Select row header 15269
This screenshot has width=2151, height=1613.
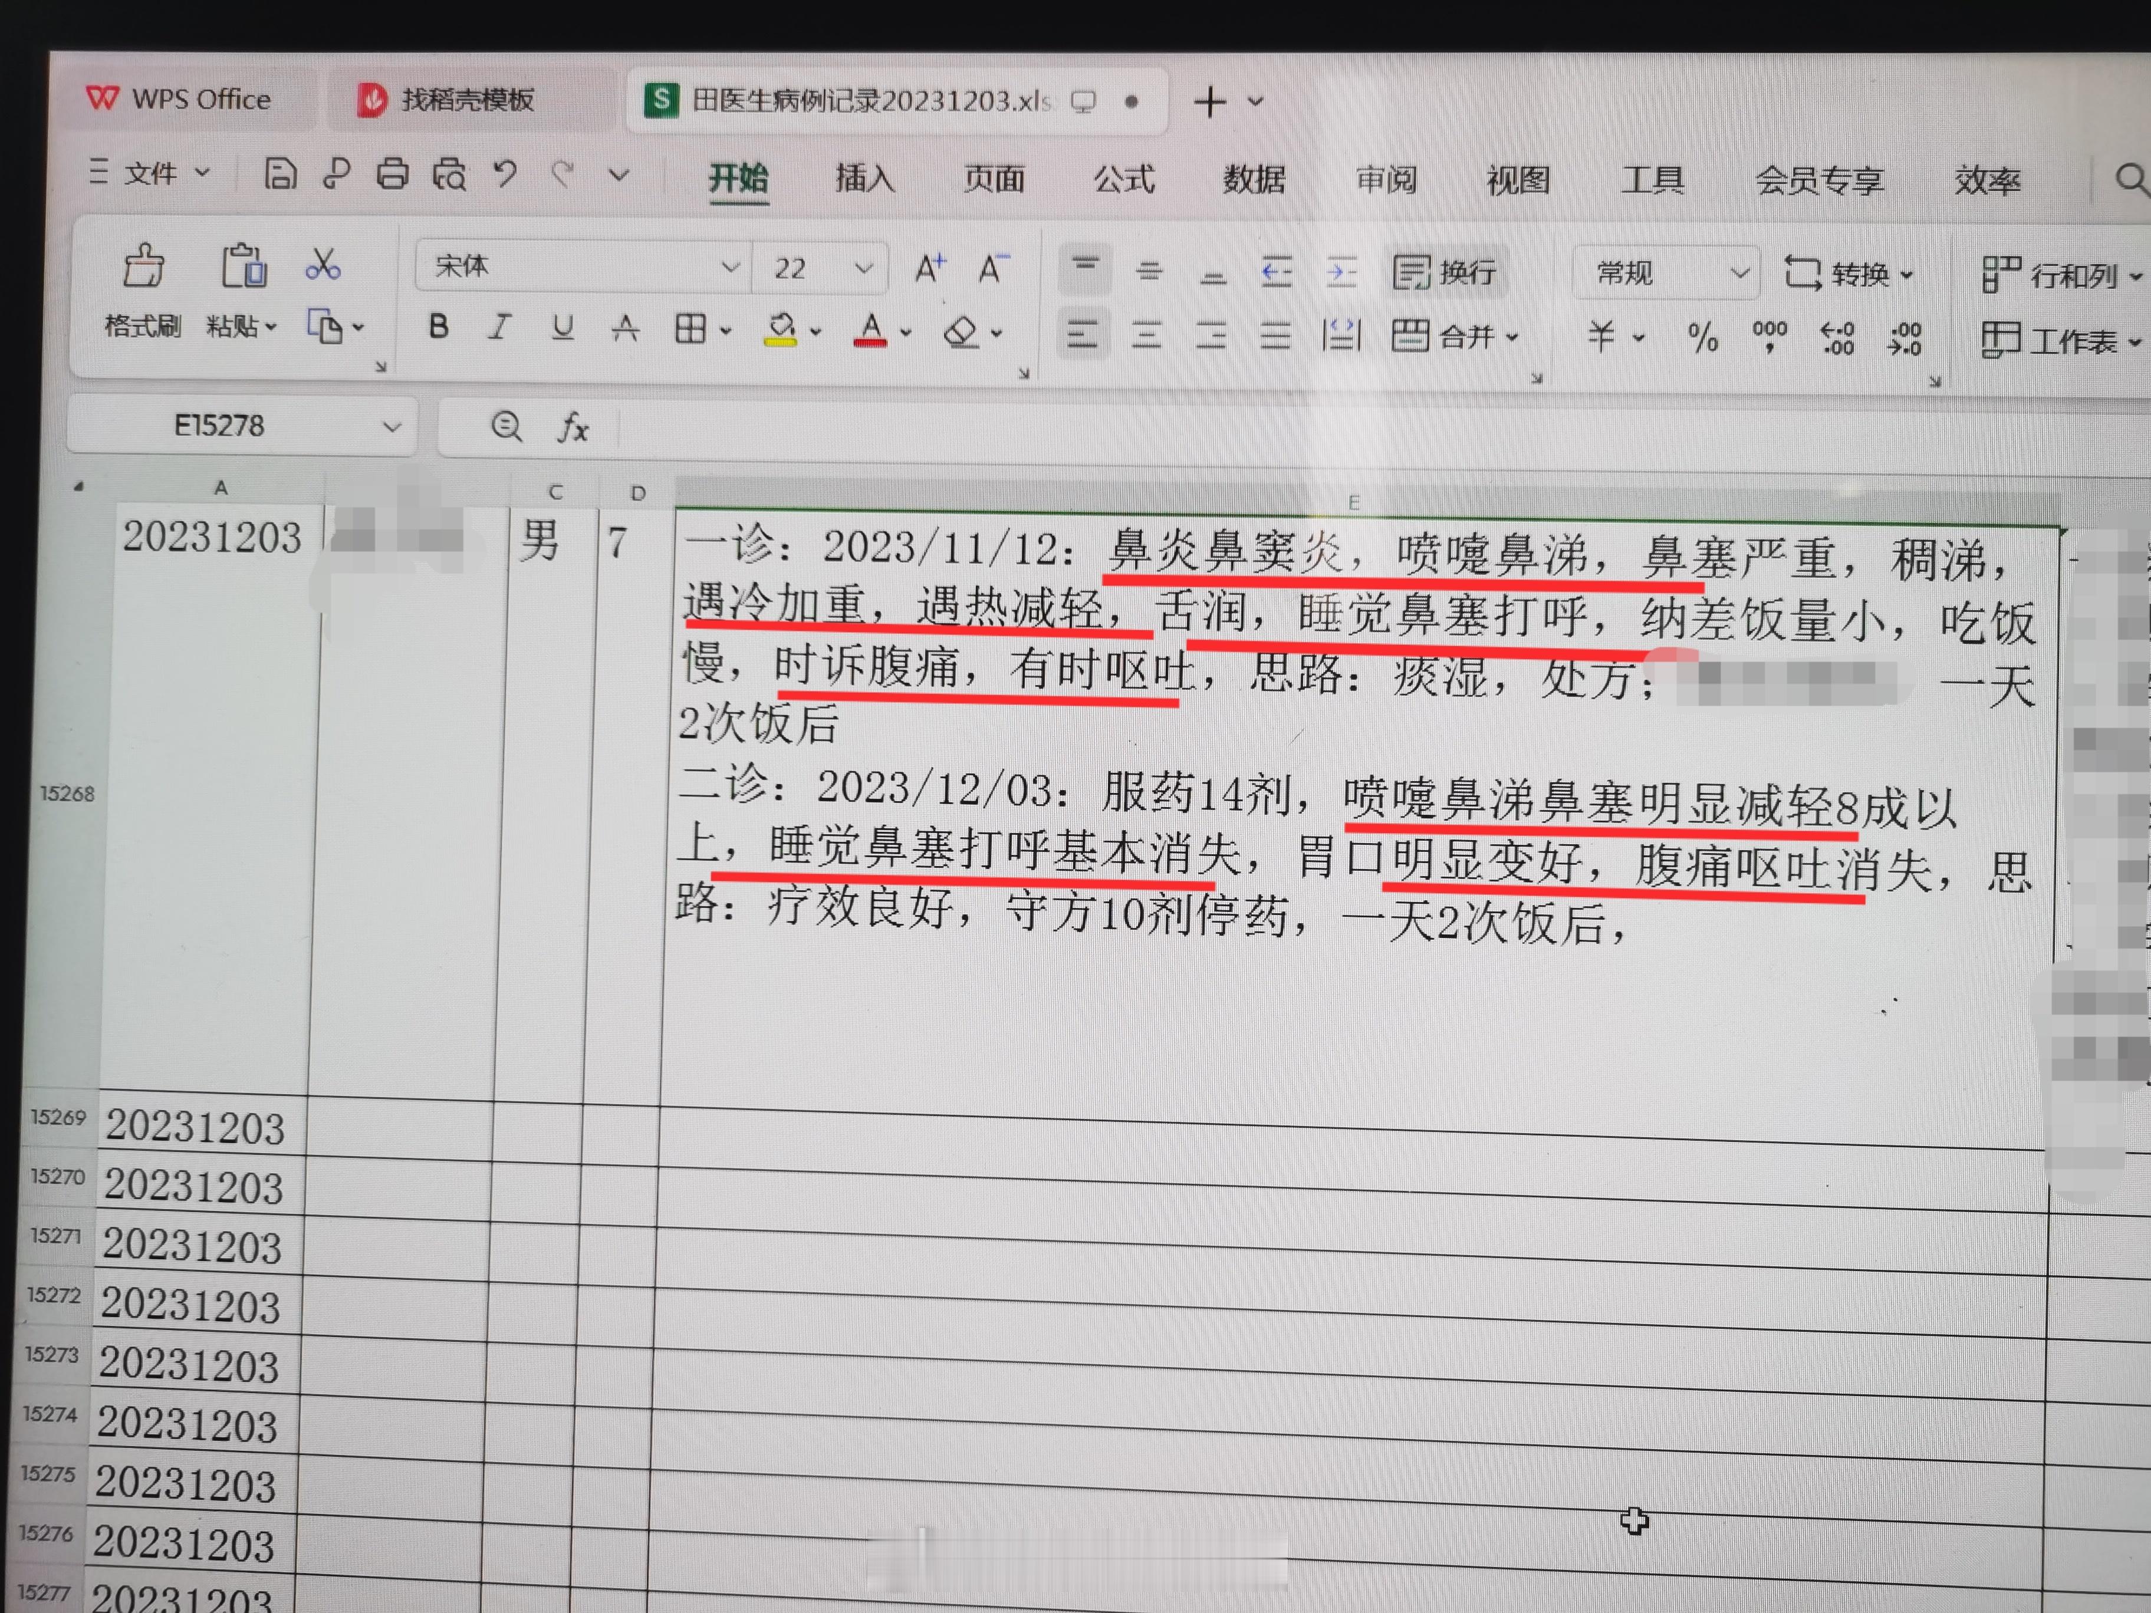coord(58,1117)
